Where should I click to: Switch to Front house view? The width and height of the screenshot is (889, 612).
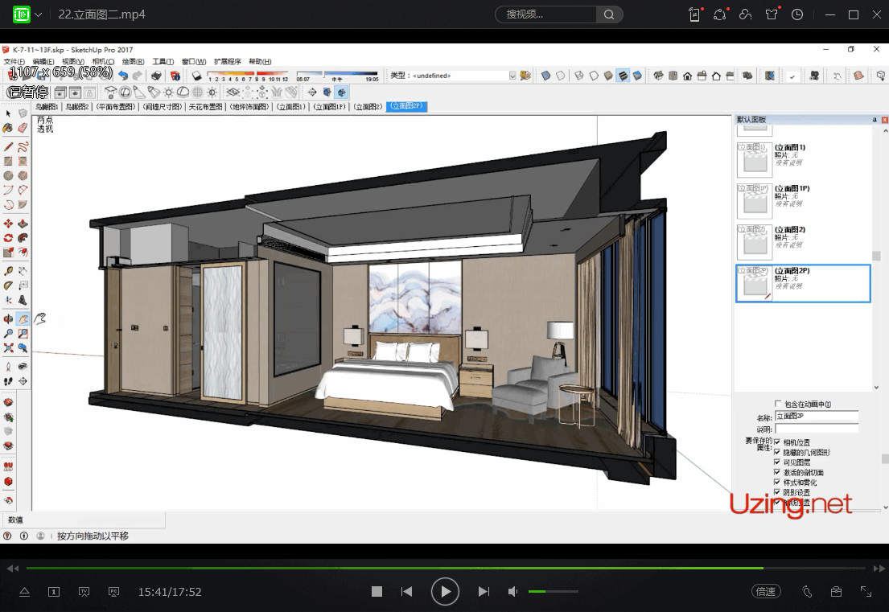click(687, 76)
